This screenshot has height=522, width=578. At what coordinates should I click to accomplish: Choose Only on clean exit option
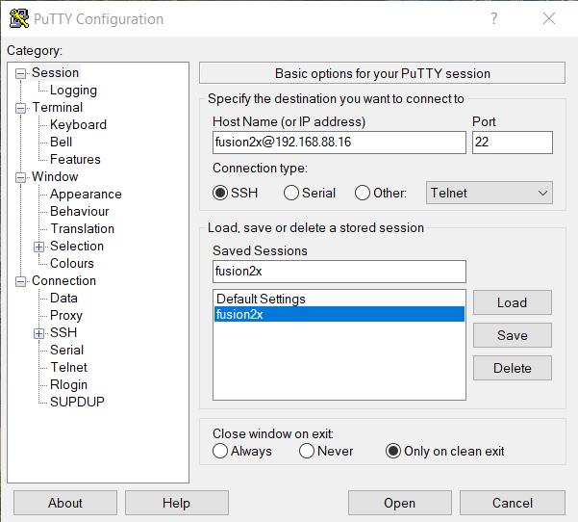coord(393,451)
